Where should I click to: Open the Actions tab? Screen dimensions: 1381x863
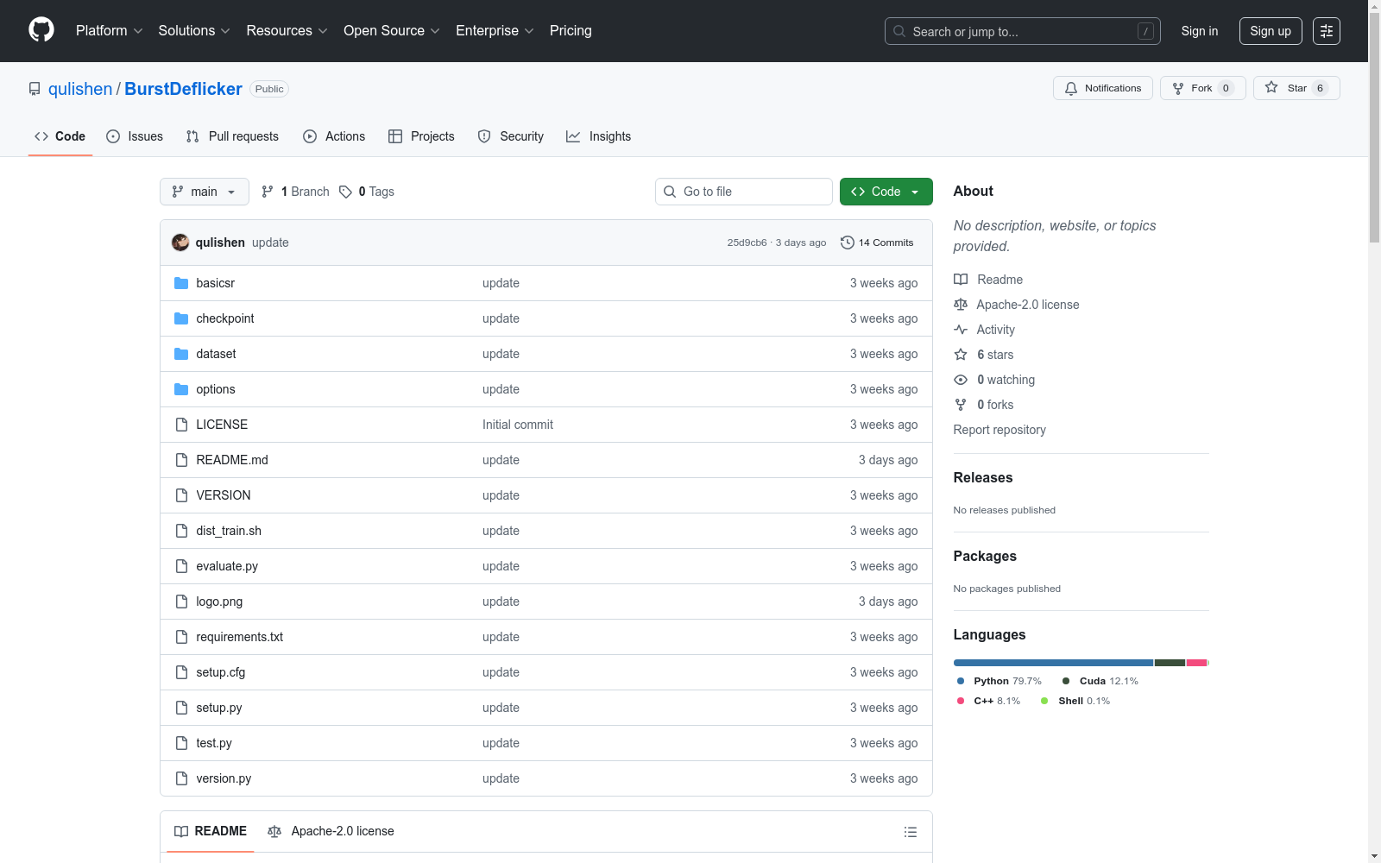[x=334, y=136]
